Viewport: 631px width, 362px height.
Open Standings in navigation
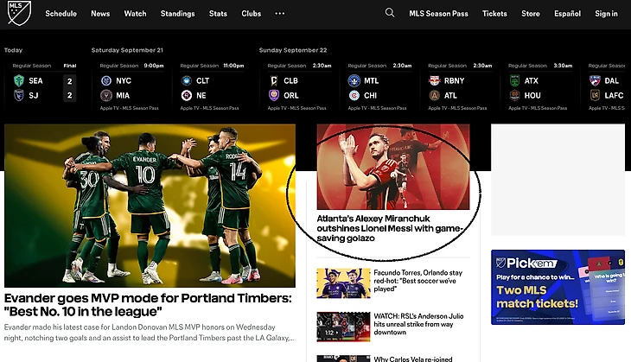point(177,13)
